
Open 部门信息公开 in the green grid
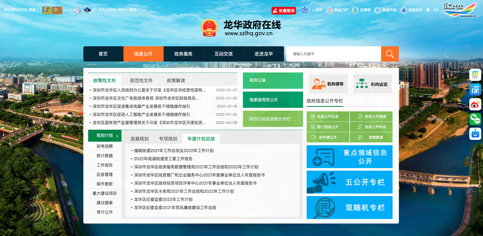328,127
